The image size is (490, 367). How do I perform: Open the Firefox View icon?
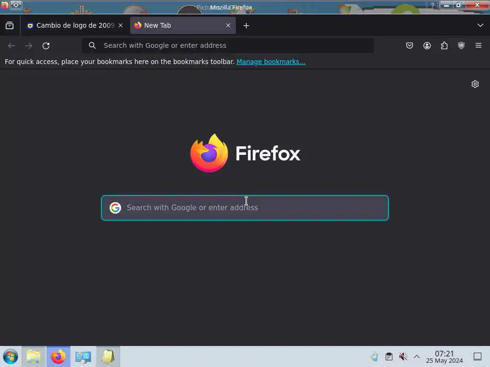pos(10,26)
